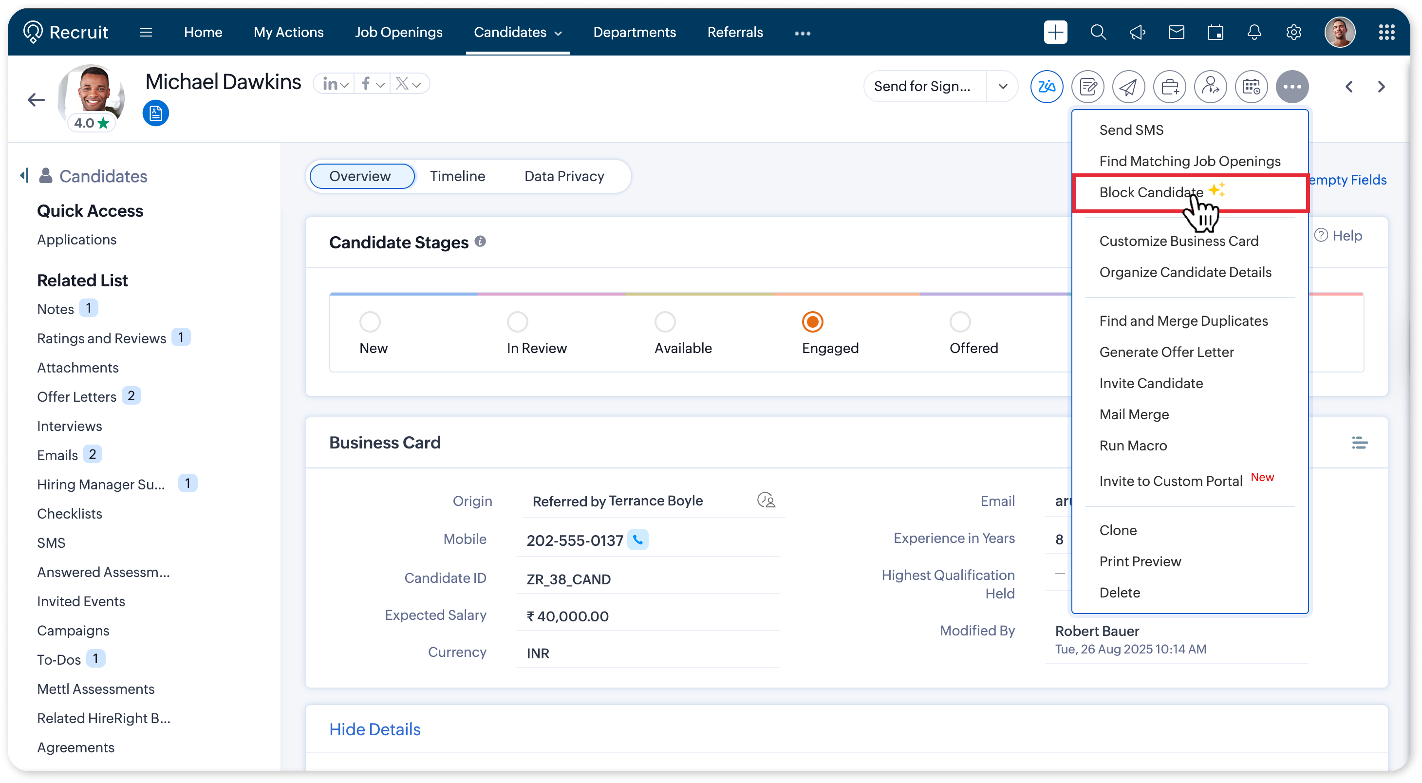Open the notifications bell icon
Image resolution: width=1422 pixels, height=783 pixels.
pos(1254,33)
